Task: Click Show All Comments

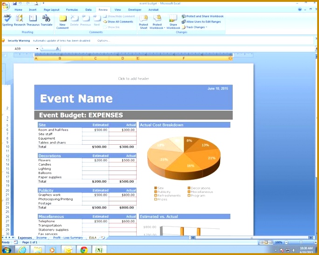Action: click(x=118, y=21)
